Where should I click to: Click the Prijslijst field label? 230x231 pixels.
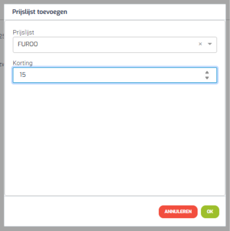click(23, 32)
